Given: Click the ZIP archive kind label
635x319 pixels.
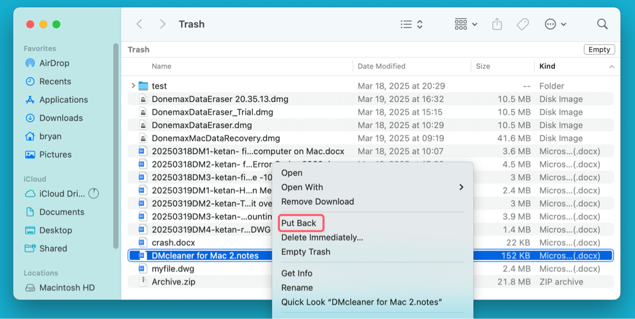Looking at the screenshot, I should click(561, 282).
